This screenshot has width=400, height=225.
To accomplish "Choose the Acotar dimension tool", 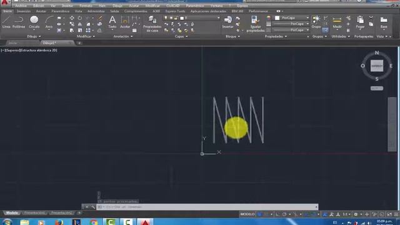I will click(x=125, y=22).
